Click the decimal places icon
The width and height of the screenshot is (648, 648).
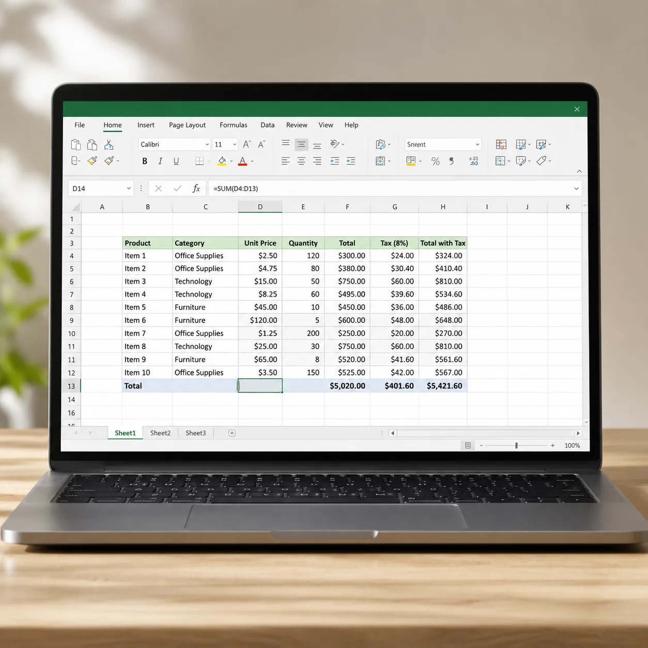coord(473,161)
